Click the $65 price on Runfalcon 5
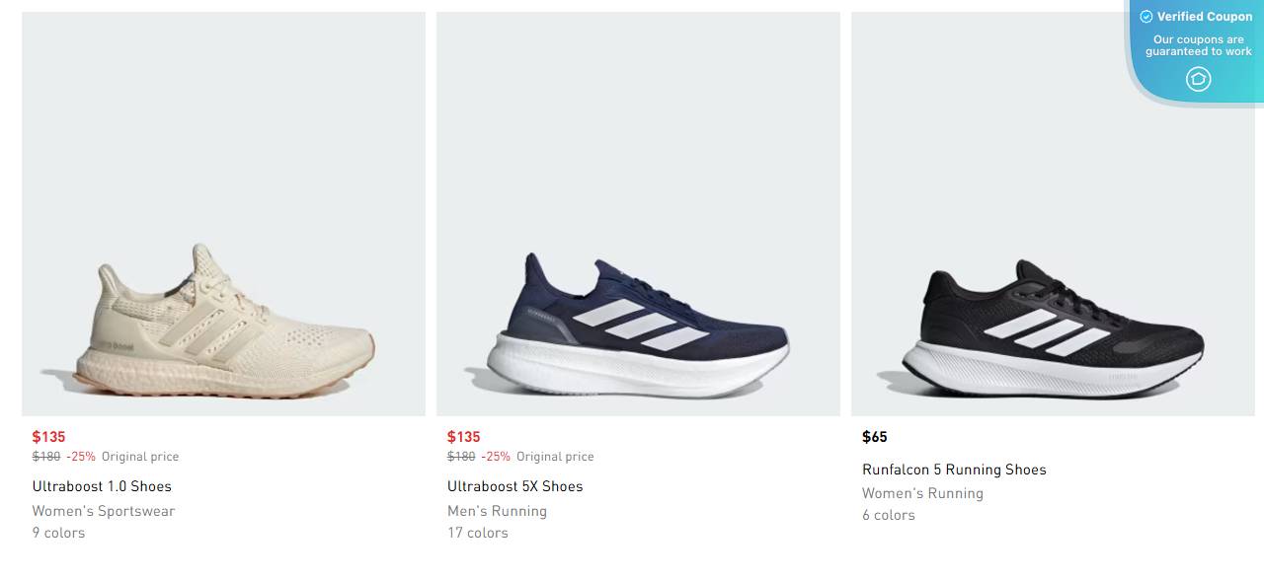The height and width of the screenshot is (580, 1264). click(x=875, y=436)
